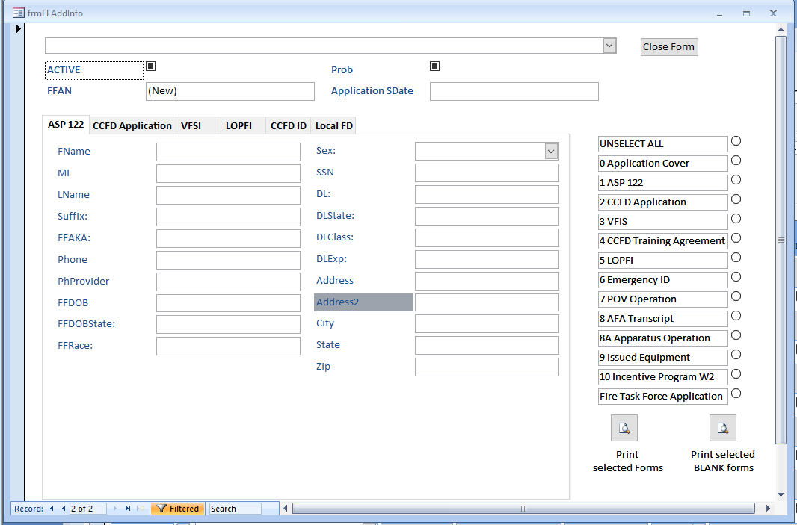Go to the last record
This screenshot has width=797, height=525.
coord(128,509)
